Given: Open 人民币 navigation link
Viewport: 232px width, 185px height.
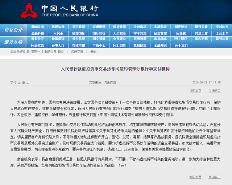Looking at the screenshot, I should click(58, 33).
